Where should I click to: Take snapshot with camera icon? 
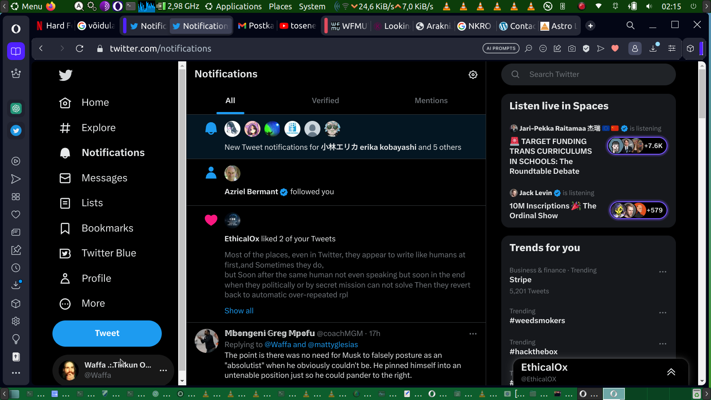click(572, 48)
